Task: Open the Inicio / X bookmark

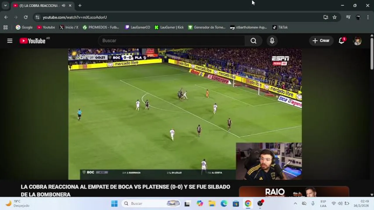Action: pyautogui.click(x=69, y=27)
